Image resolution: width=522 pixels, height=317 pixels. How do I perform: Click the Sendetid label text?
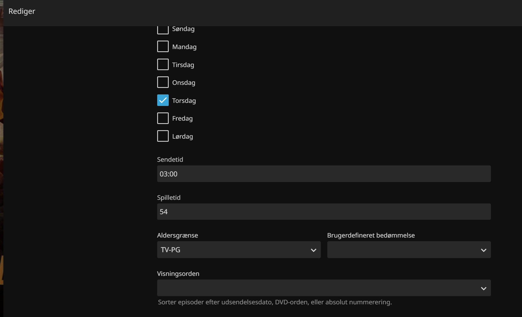coord(170,159)
